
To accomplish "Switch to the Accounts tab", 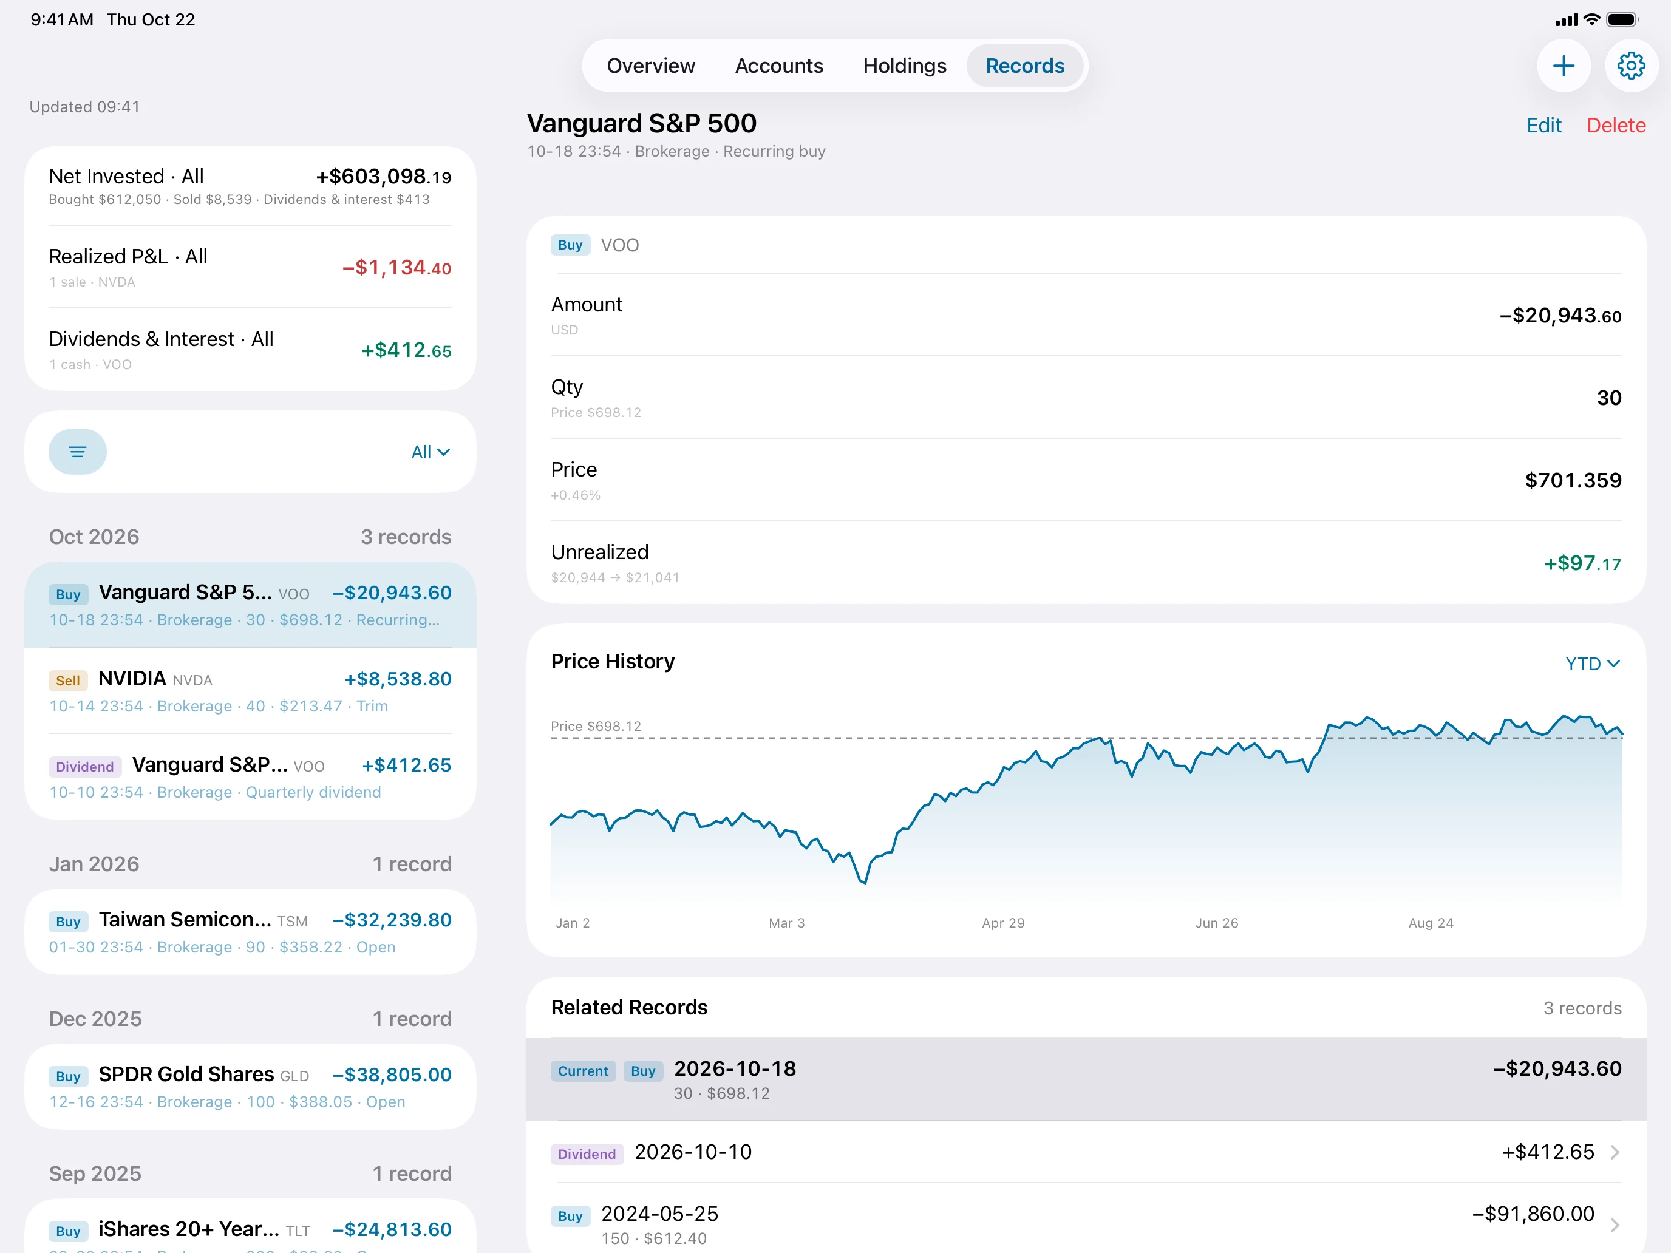I will (x=779, y=66).
